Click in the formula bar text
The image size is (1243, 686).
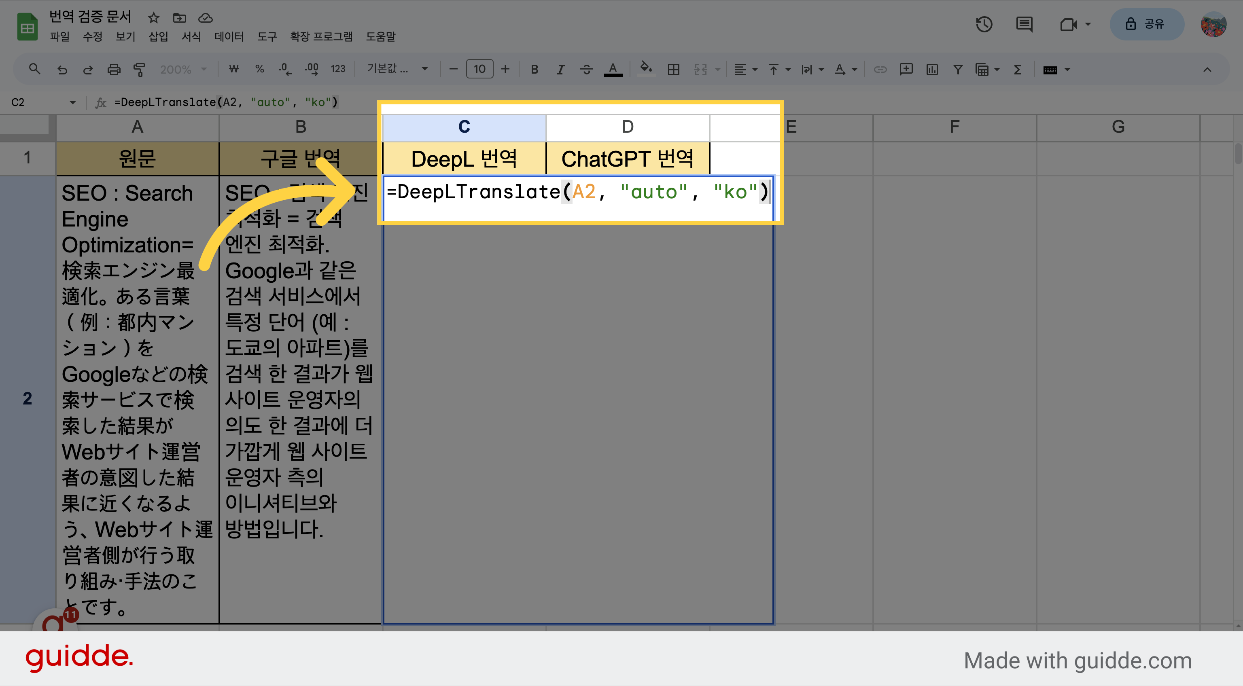[x=226, y=102]
